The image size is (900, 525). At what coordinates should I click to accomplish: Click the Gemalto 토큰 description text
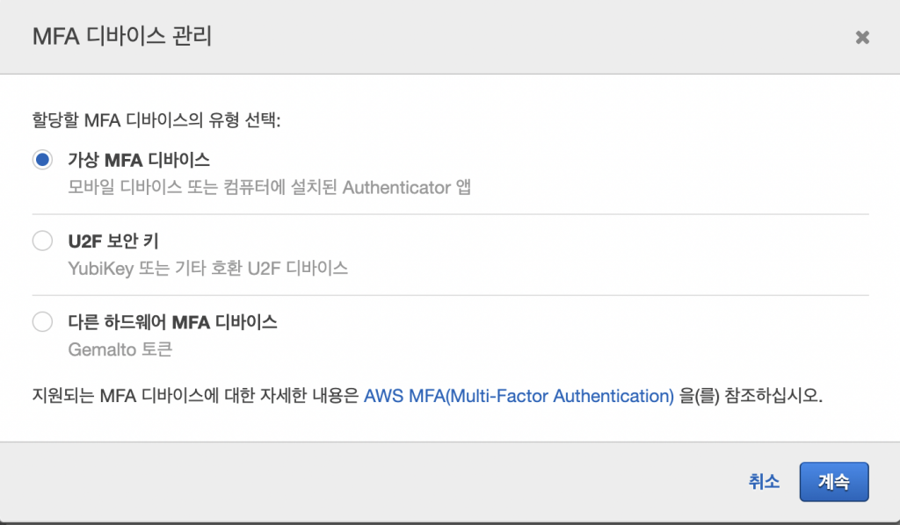pyautogui.click(x=120, y=349)
